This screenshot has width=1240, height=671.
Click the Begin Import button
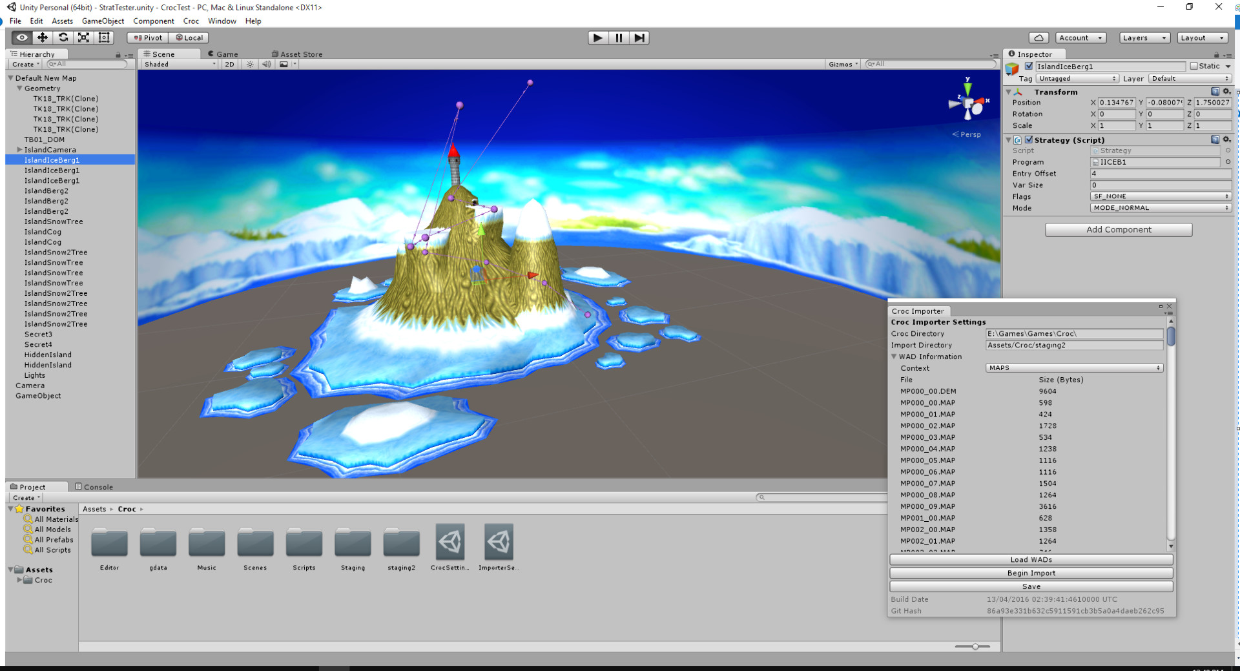tap(1031, 573)
